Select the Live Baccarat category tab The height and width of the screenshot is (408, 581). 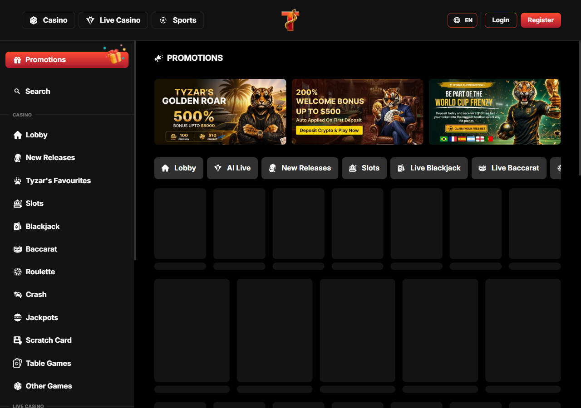[509, 168]
